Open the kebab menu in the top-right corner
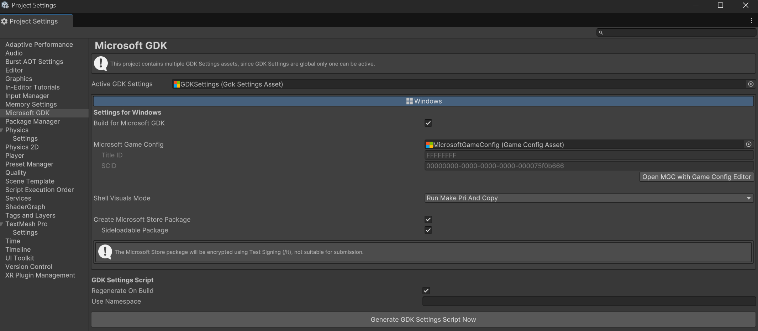Screen dimensions: 758x331 pyautogui.click(x=751, y=20)
